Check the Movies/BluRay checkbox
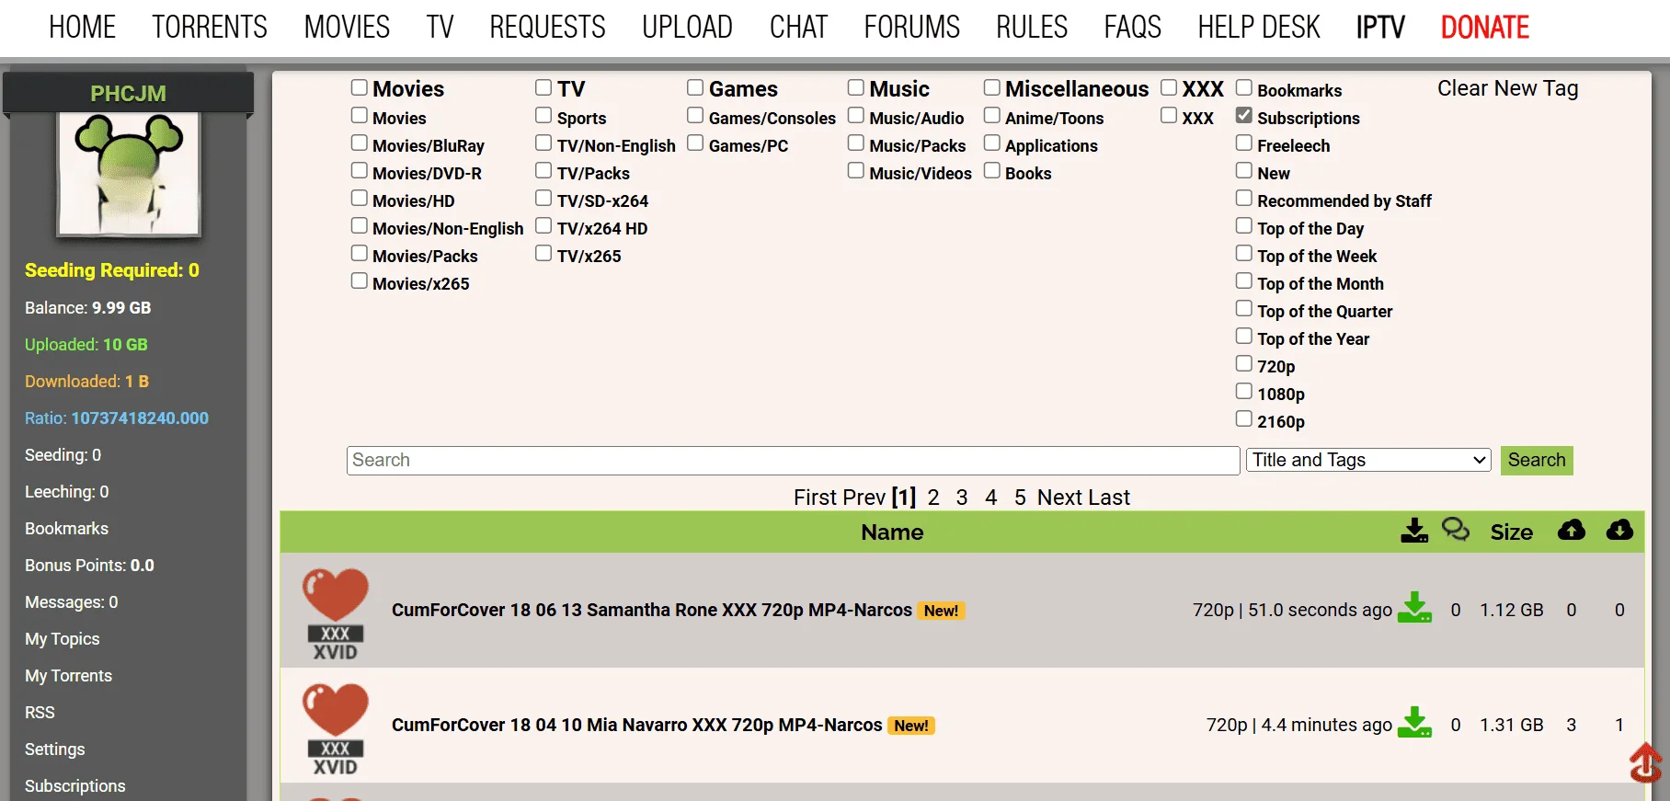 coord(360,143)
